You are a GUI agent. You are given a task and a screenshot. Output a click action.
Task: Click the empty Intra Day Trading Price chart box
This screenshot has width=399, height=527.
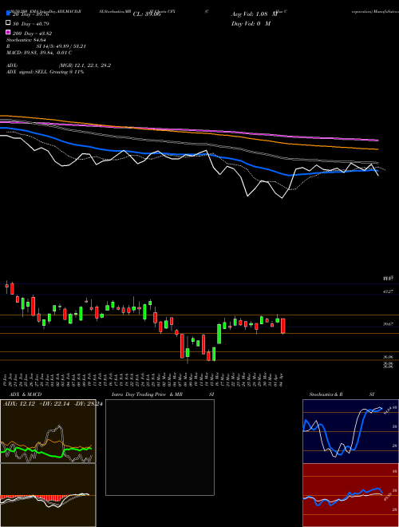(x=160, y=447)
